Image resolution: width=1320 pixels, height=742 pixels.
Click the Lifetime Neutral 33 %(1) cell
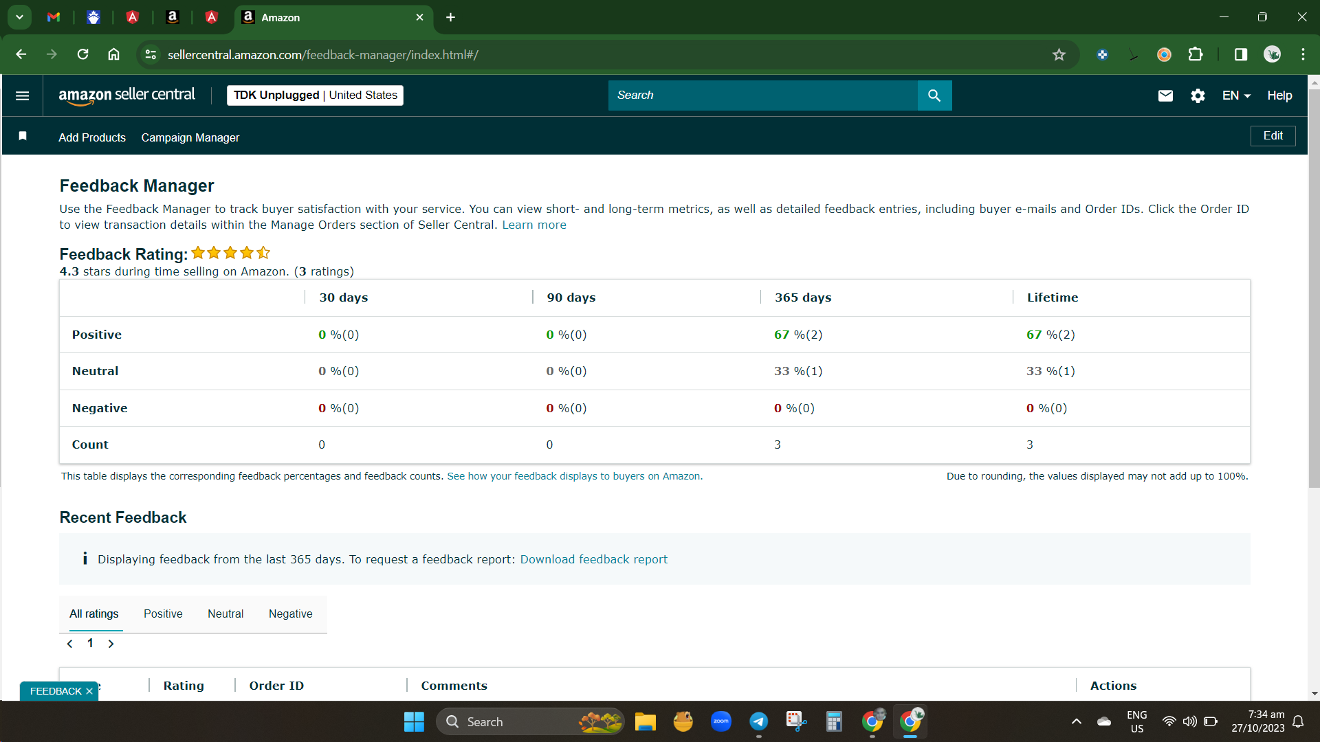point(1050,371)
